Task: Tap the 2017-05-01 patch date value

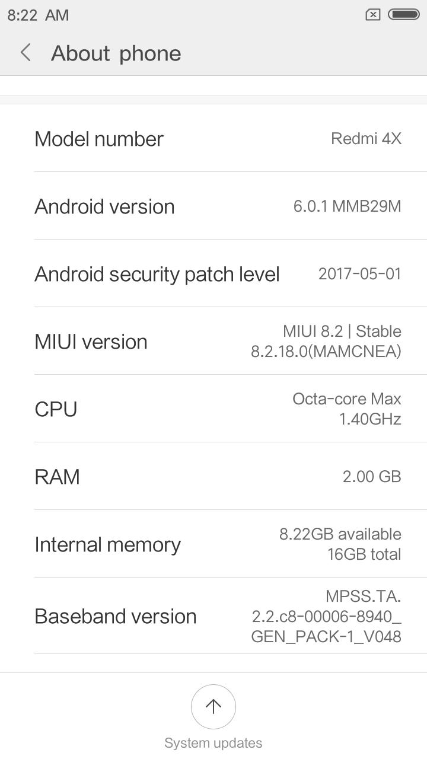Action: click(359, 274)
